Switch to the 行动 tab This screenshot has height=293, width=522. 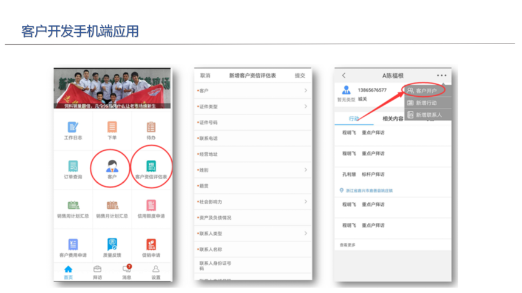pyautogui.click(x=354, y=119)
